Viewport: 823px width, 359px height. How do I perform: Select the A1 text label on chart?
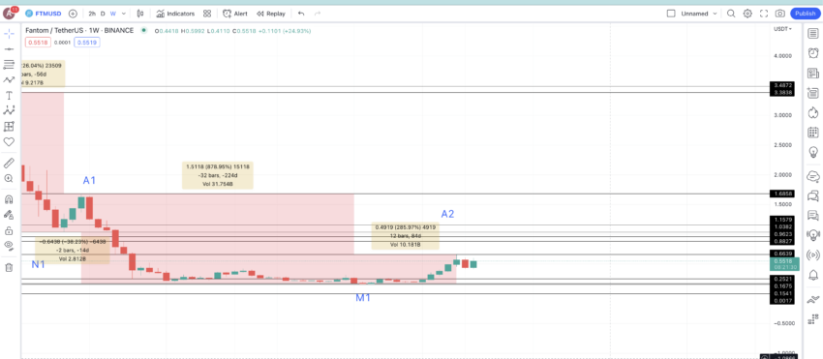(90, 181)
